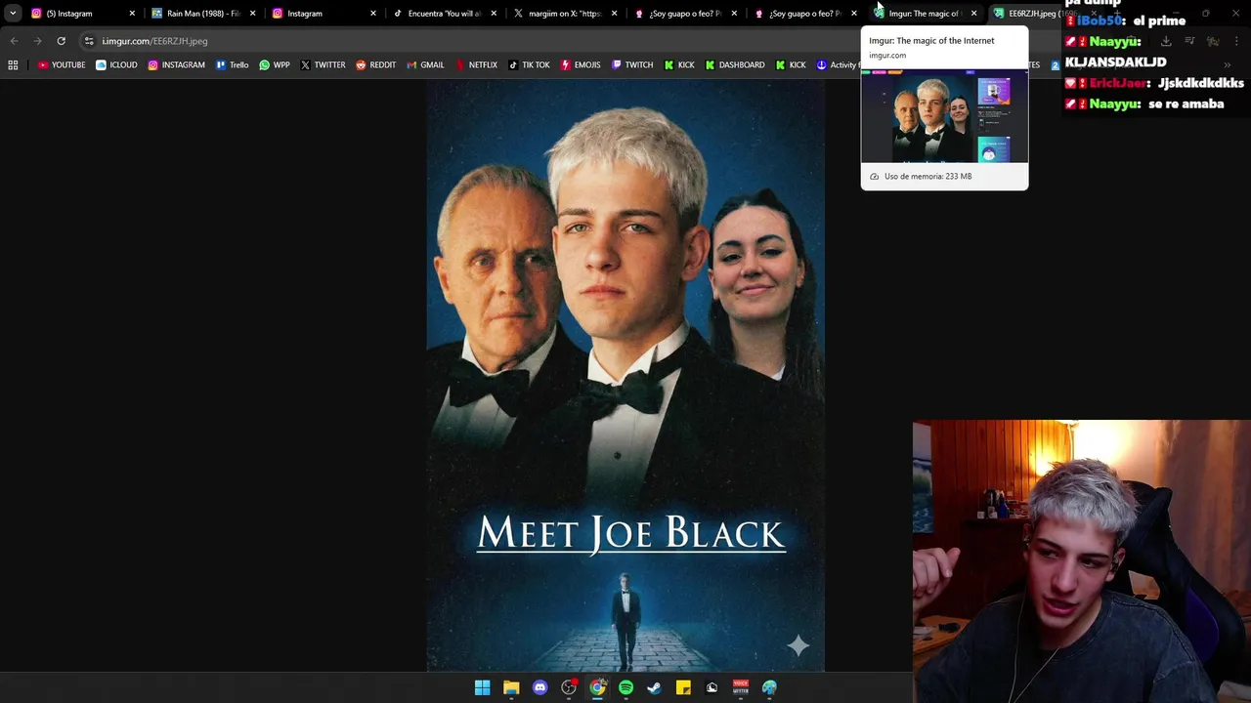1251x703 pixels.
Task: Open the NETFLIX bookmark
Action: (476, 64)
